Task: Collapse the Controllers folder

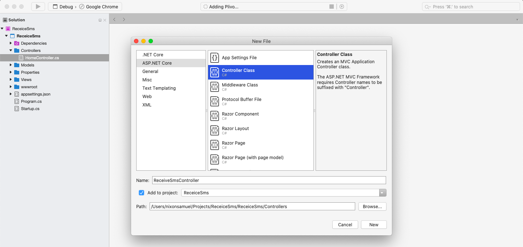Action: coord(11,50)
